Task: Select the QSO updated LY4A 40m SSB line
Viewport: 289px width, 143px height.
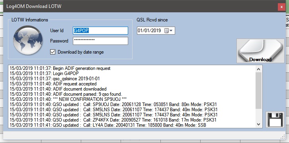Action: tap(108, 125)
